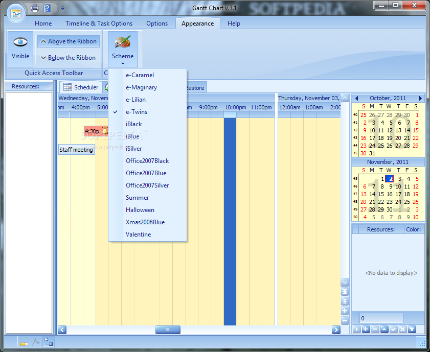Click the Color: column header

coord(414,229)
